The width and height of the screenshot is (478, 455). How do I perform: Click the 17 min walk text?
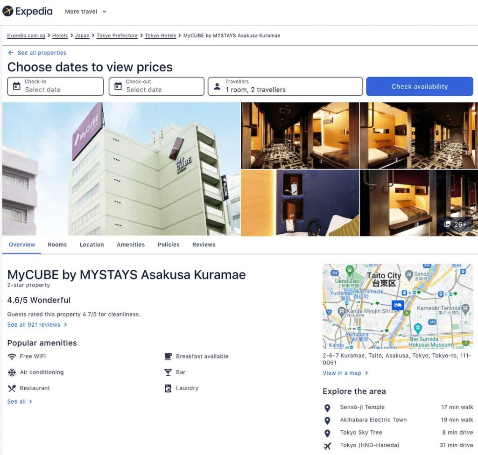[x=457, y=407]
